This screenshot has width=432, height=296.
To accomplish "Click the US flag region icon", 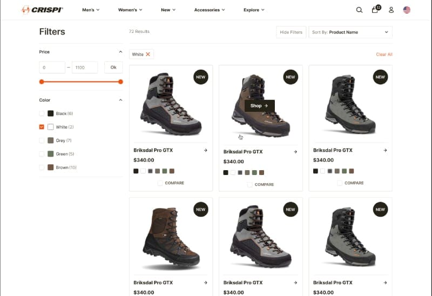I will pos(407,10).
